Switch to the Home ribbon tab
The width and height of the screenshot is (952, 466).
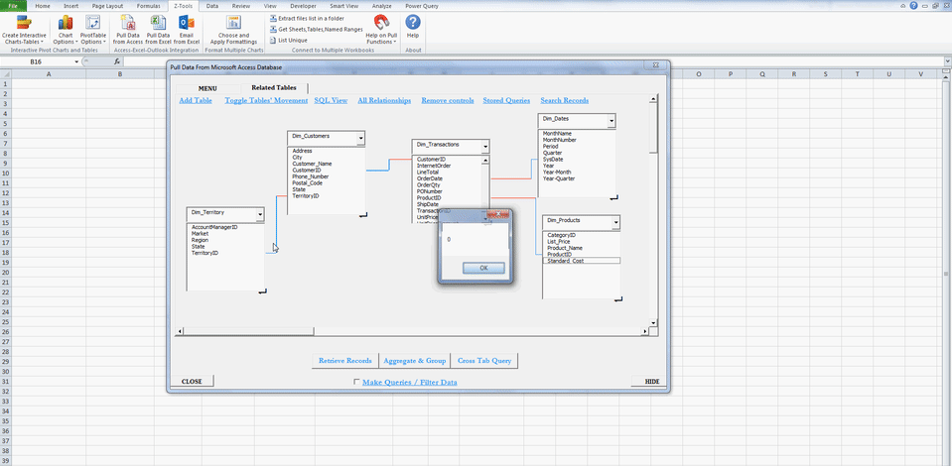click(x=43, y=6)
